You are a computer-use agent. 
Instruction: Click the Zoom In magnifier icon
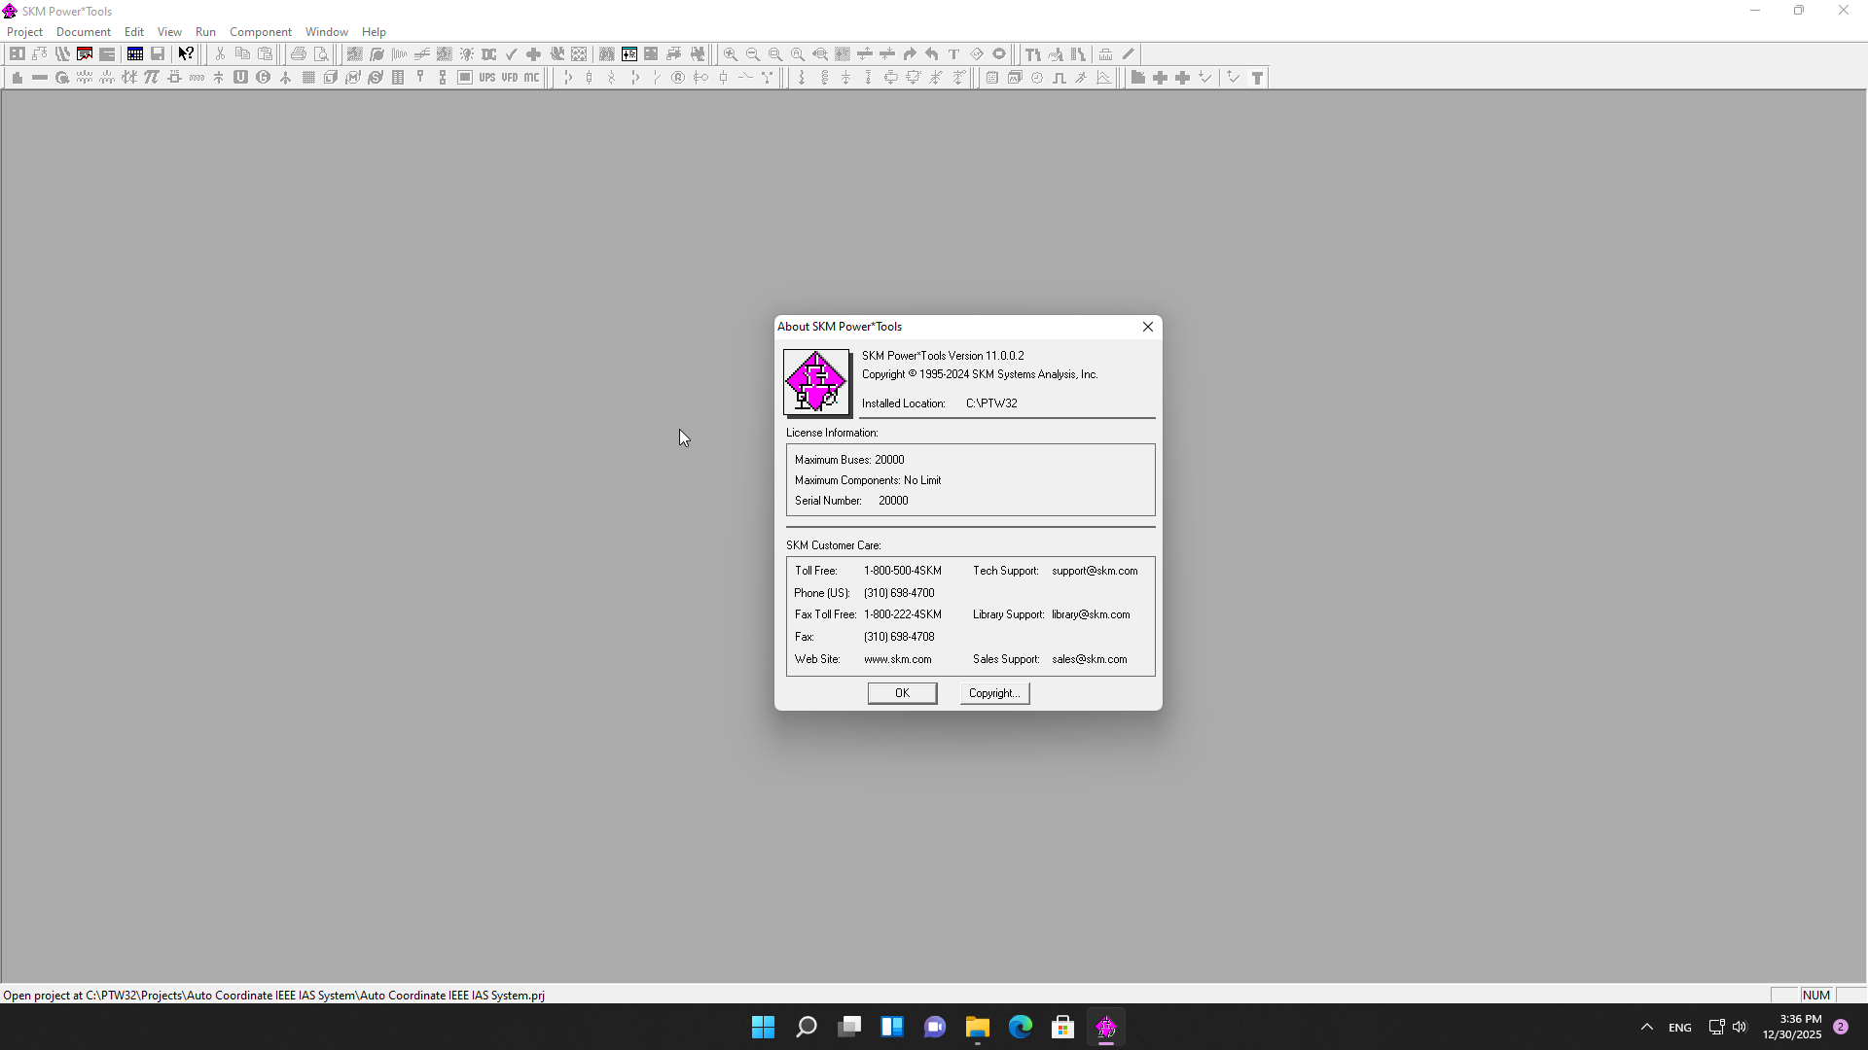point(731,54)
